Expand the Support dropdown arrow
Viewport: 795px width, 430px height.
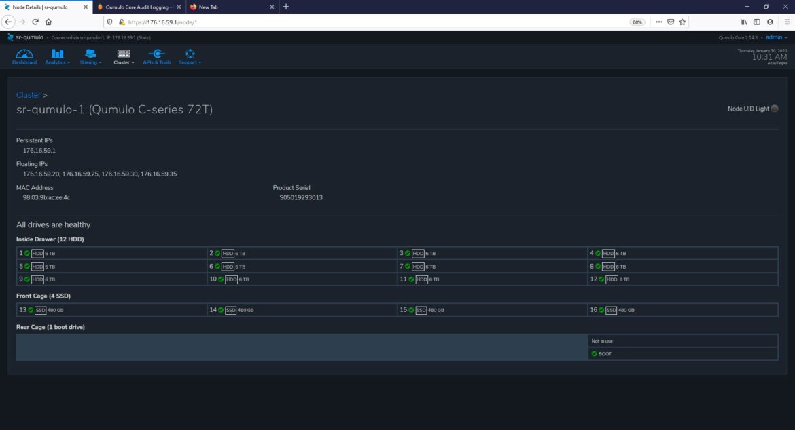tap(200, 62)
